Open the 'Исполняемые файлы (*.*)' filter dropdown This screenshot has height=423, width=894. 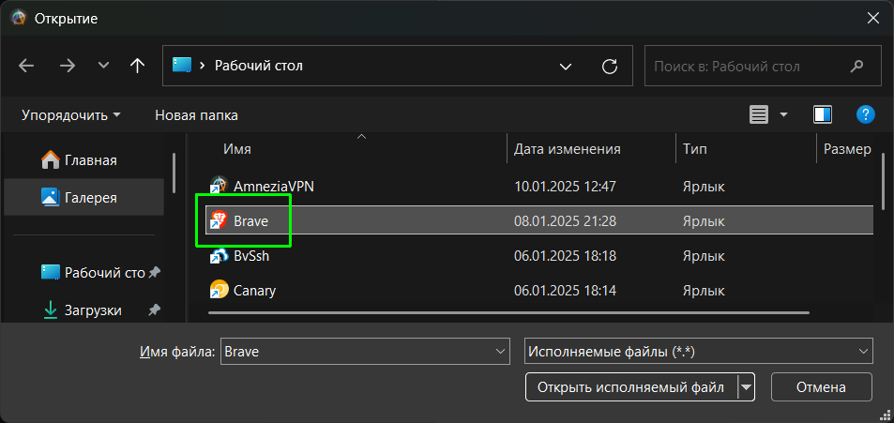click(x=699, y=351)
